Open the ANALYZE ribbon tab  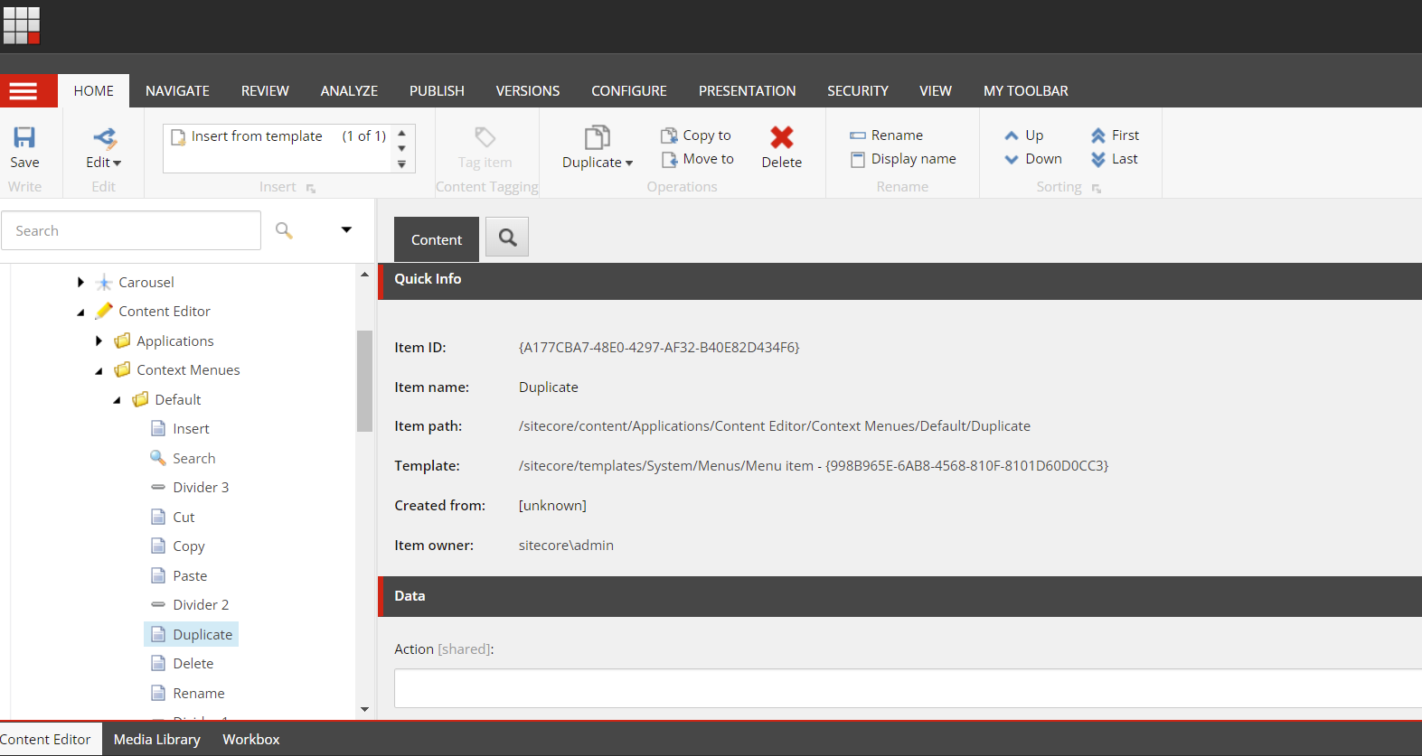pyautogui.click(x=349, y=91)
